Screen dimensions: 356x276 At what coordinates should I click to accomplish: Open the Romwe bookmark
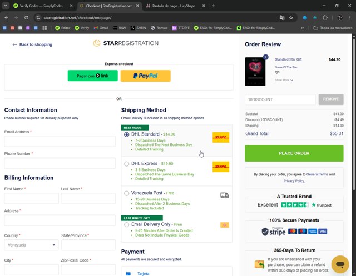tap(159, 28)
